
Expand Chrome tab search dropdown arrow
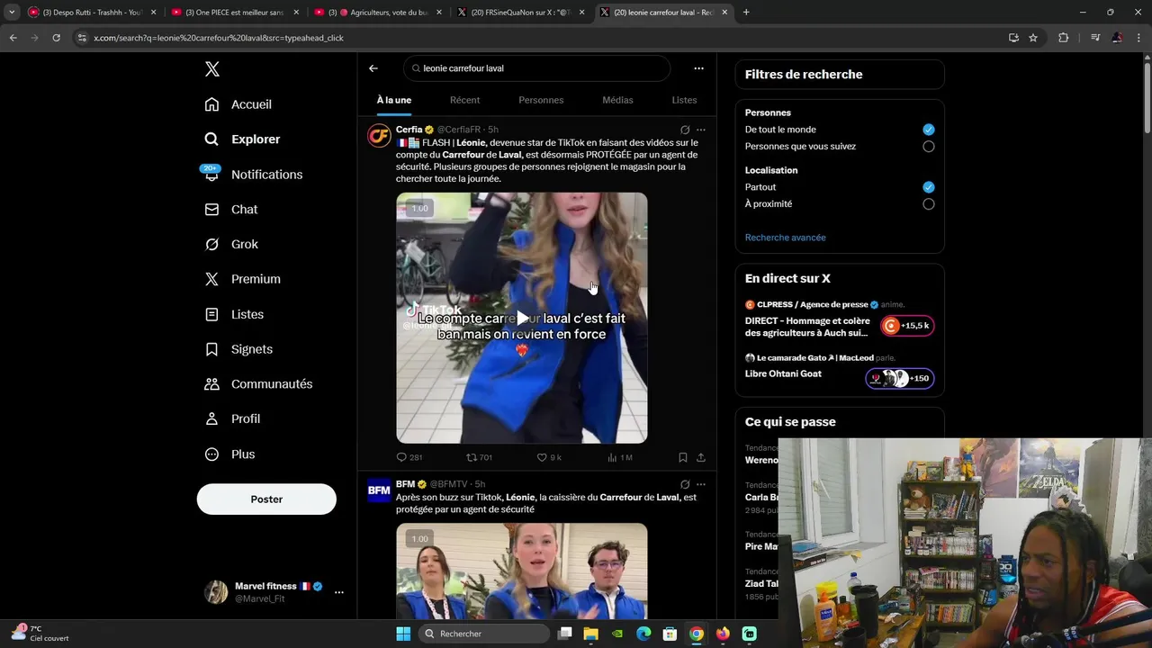(11, 13)
